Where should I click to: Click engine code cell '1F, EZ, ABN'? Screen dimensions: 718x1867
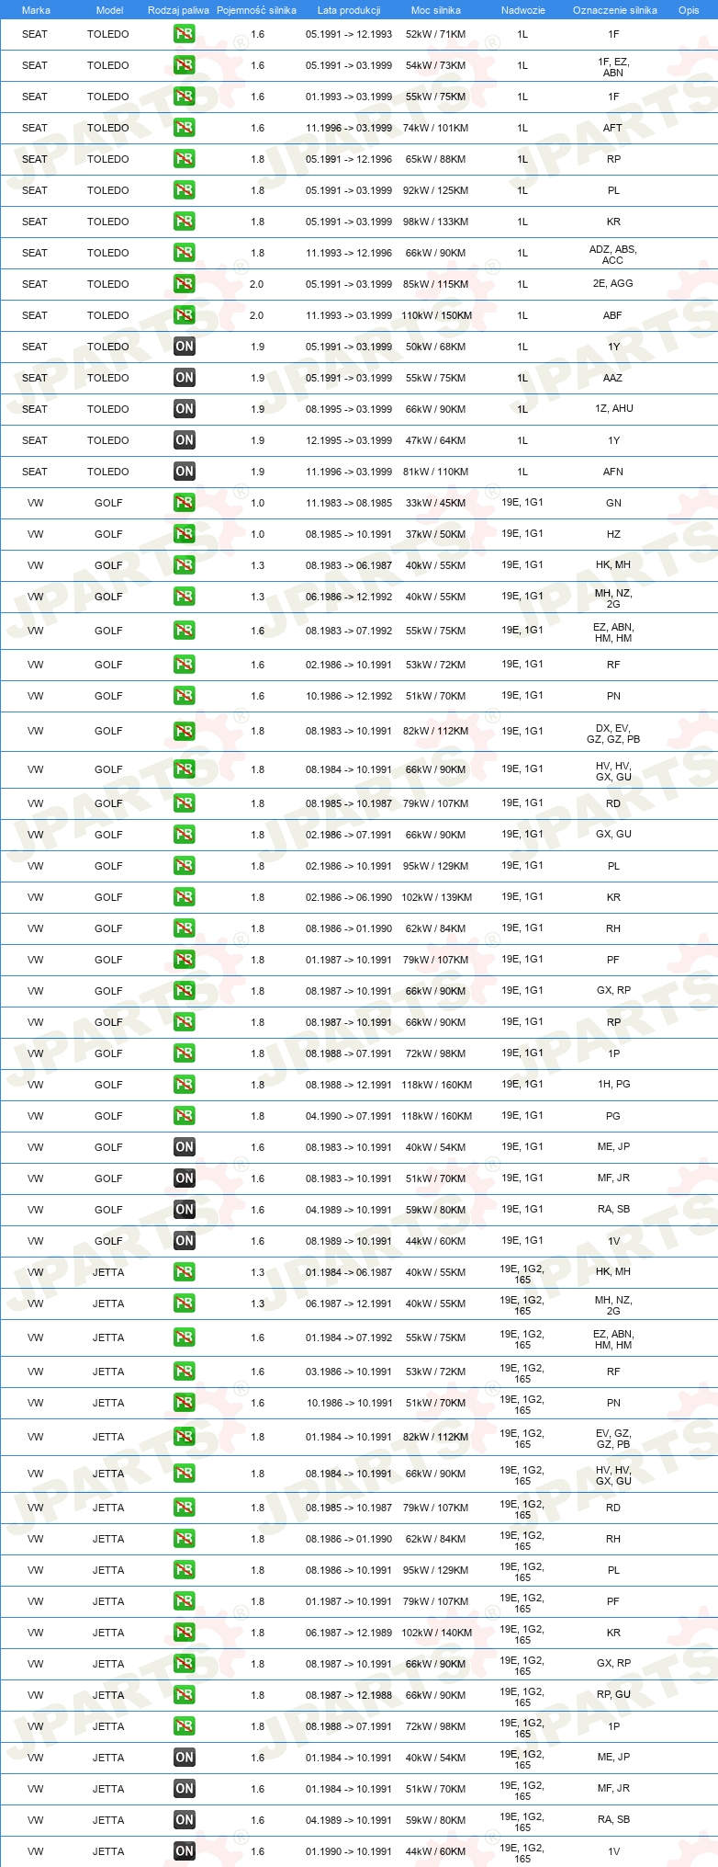point(613,67)
